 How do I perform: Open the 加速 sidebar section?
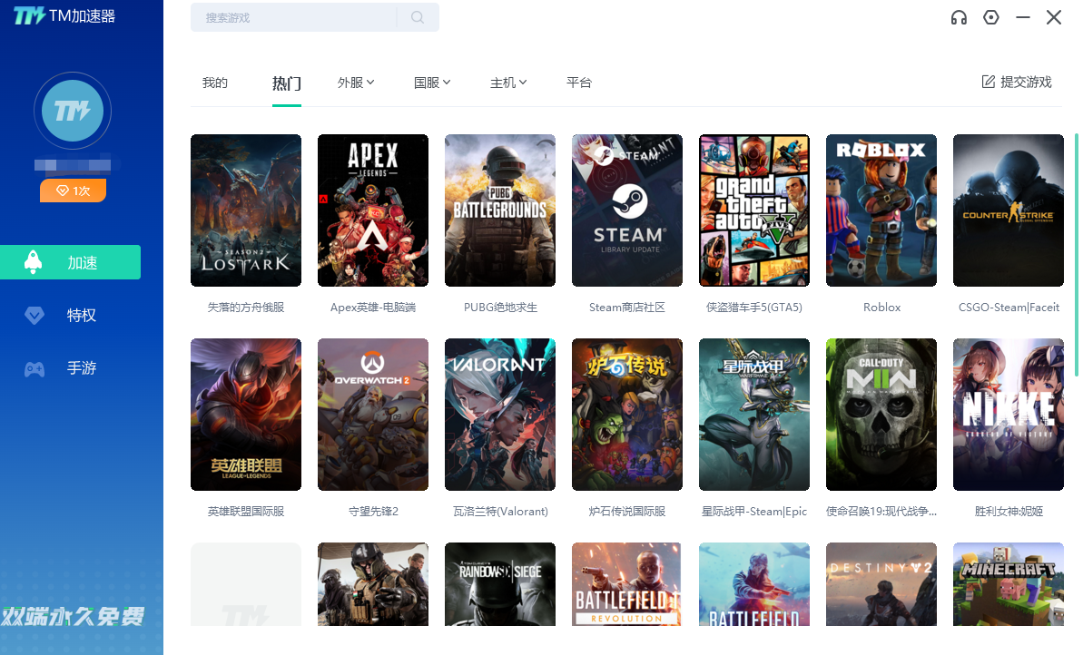pos(71,262)
